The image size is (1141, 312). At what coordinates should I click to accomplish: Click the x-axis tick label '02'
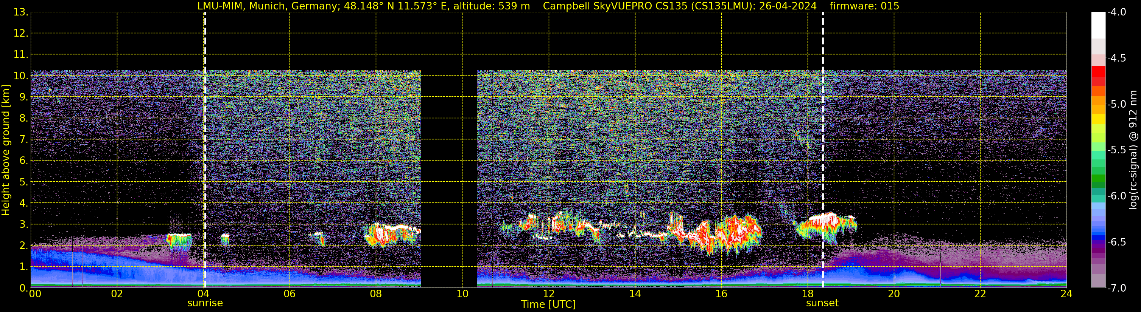117,294
